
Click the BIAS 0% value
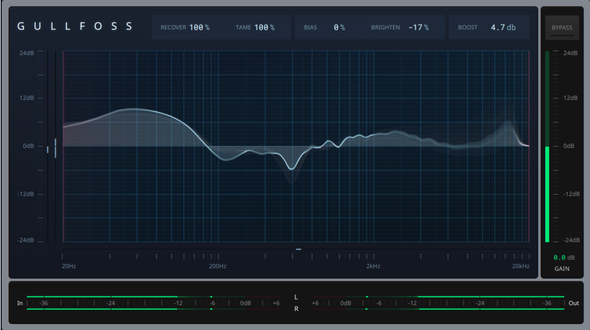[339, 27]
